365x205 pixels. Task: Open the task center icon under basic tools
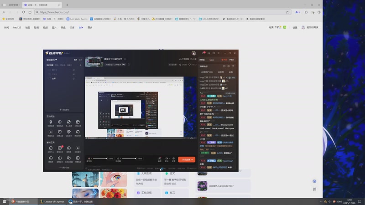click(x=51, y=148)
